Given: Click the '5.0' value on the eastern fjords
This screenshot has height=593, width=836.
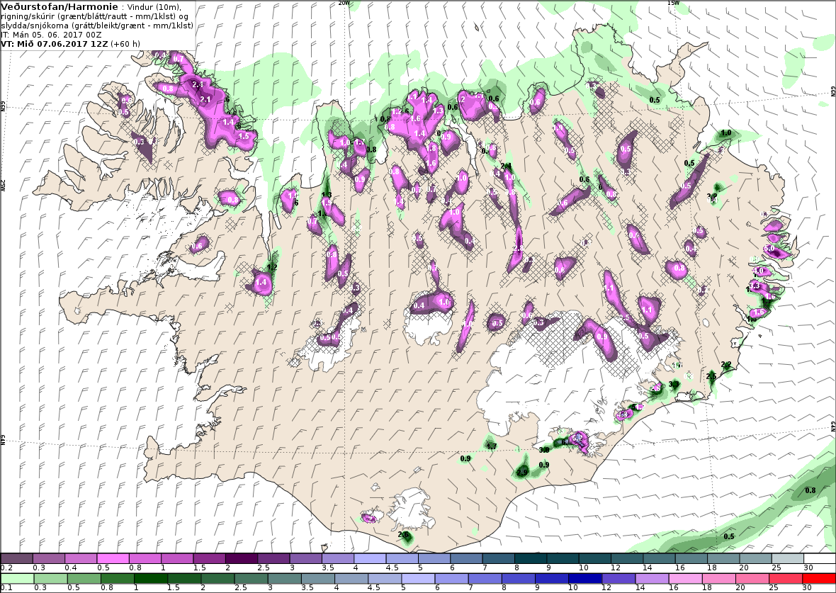Looking at the screenshot, I should (769, 249).
